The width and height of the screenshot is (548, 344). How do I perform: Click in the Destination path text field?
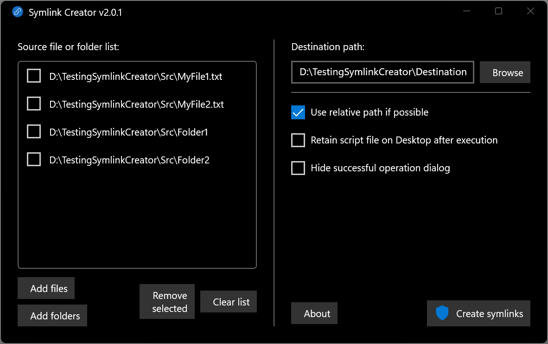click(382, 72)
